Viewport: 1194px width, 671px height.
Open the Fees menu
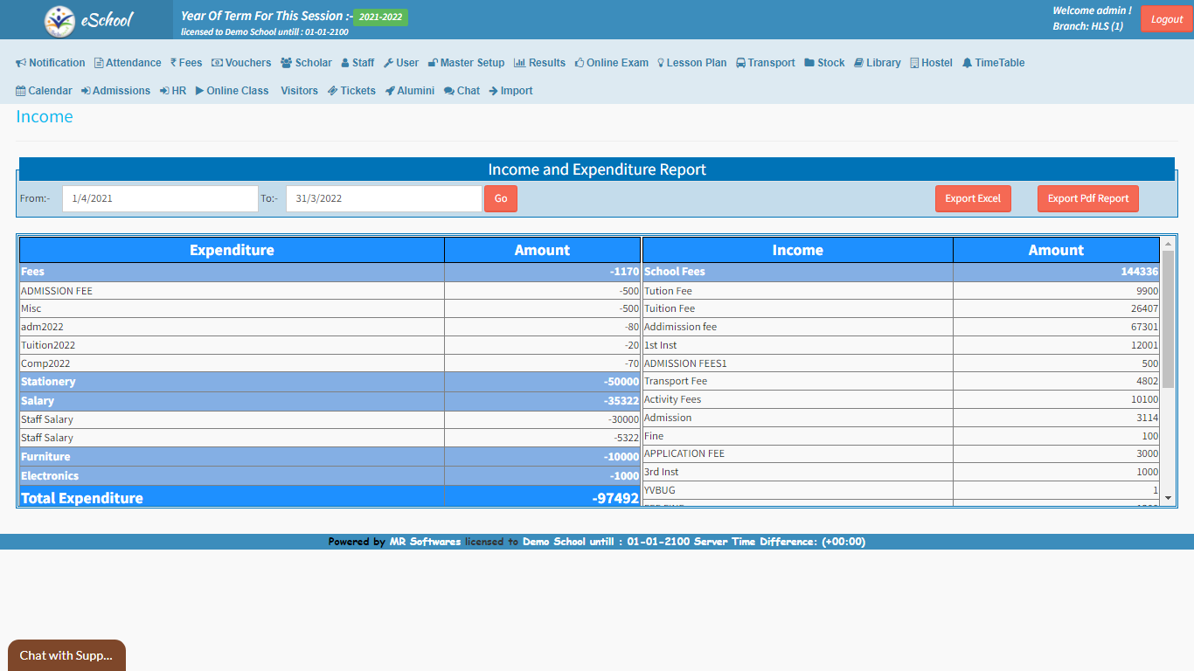pyautogui.click(x=186, y=63)
